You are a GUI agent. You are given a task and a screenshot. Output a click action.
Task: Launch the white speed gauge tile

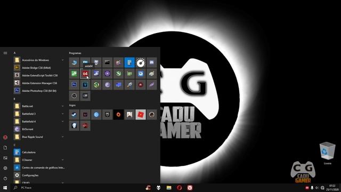pyautogui.click(x=141, y=62)
